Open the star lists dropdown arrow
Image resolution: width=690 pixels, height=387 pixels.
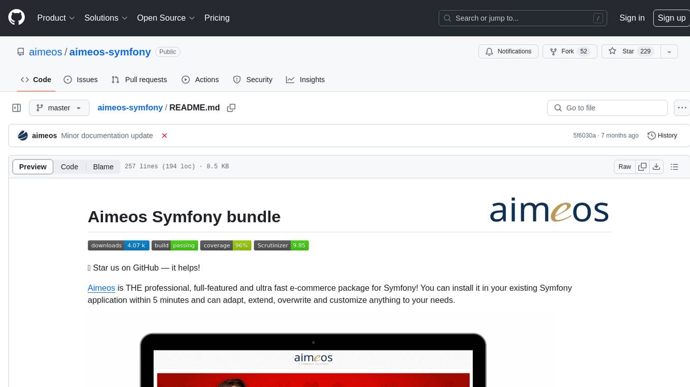coord(669,52)
